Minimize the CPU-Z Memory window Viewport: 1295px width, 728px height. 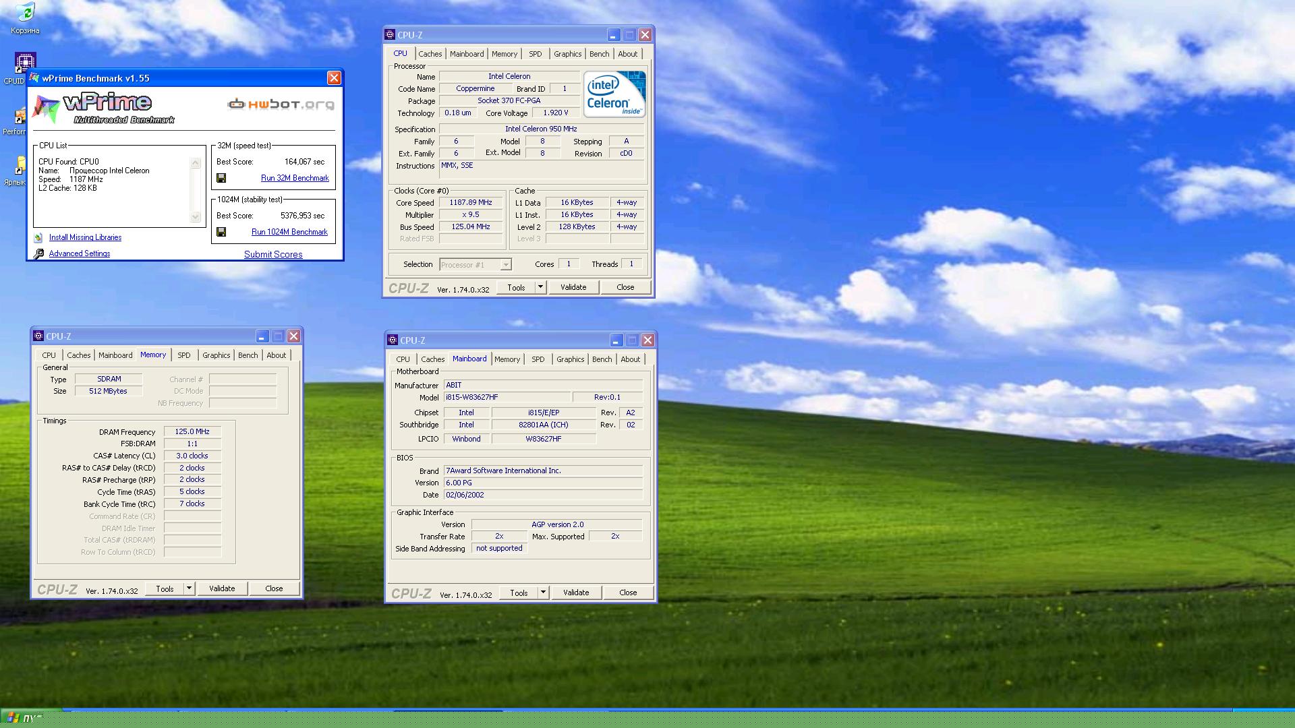coord(262,336)
